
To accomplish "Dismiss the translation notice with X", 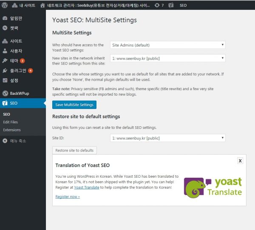I will (240, 161).
